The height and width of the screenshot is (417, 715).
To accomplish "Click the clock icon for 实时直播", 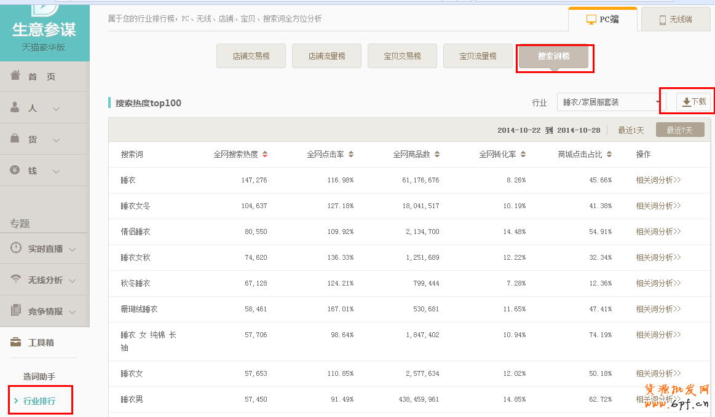I will click(x=17, y=248).
